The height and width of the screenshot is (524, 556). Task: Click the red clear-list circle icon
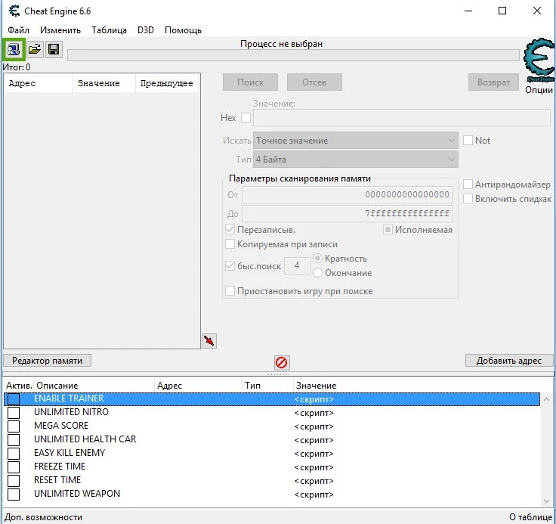click(x=282, y=362)
